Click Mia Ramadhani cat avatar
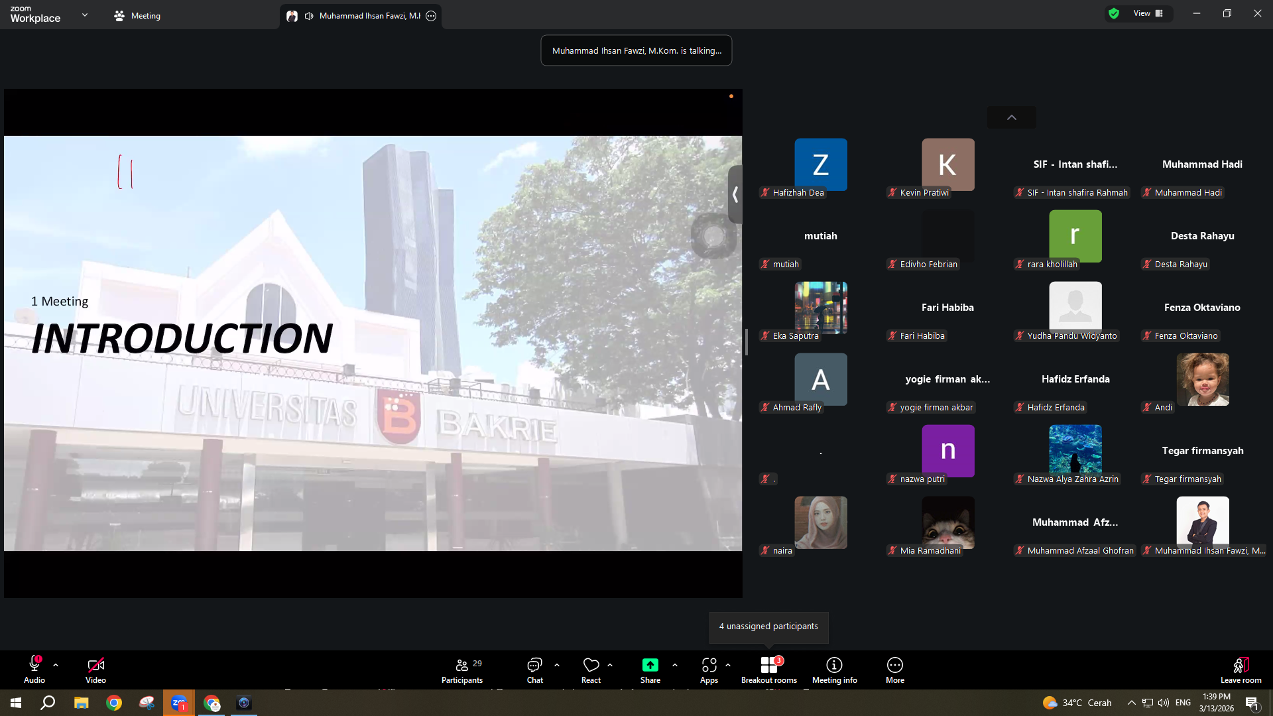 (x=948, y=522)
